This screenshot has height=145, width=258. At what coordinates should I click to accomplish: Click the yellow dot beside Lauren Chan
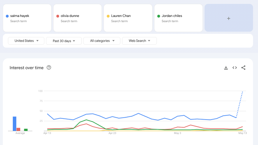[108, 16]
